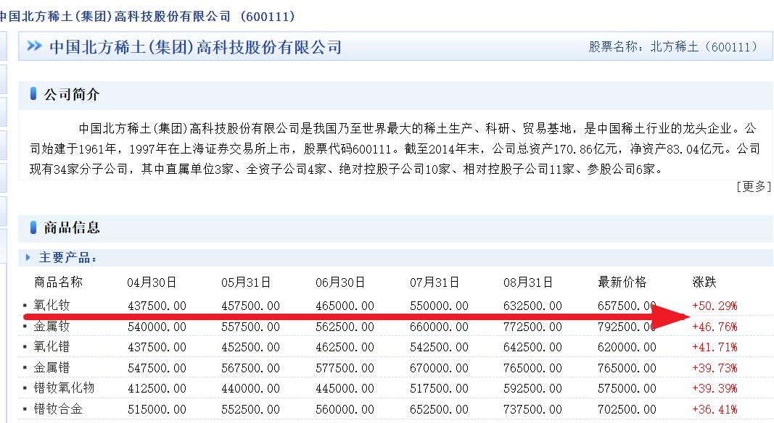Click 氧化镨 latest price 620000.00

[x=627, y=348]
